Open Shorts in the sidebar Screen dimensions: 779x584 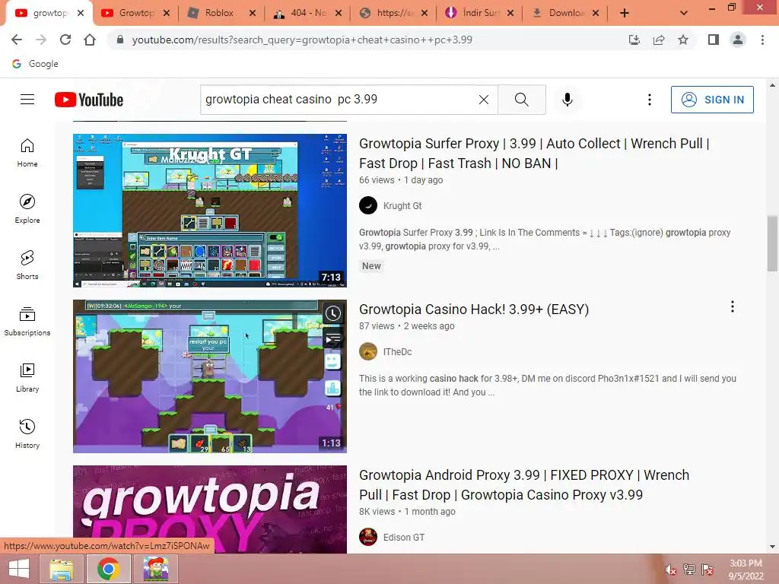point(27,265)
